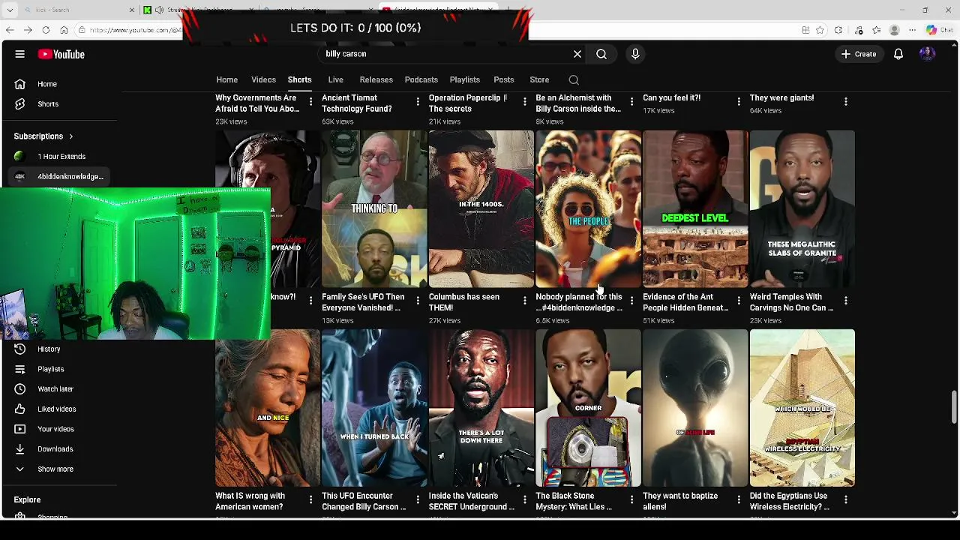The height and width of the screenshot is (540, 960).
Task: Open the notifications bell
Action: (x=898, y=54)
